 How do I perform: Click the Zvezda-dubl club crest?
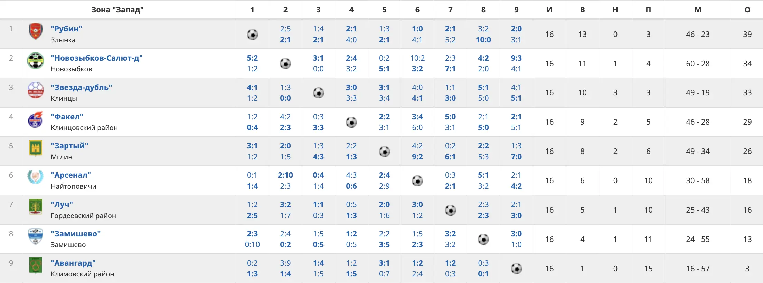[35, 90]
